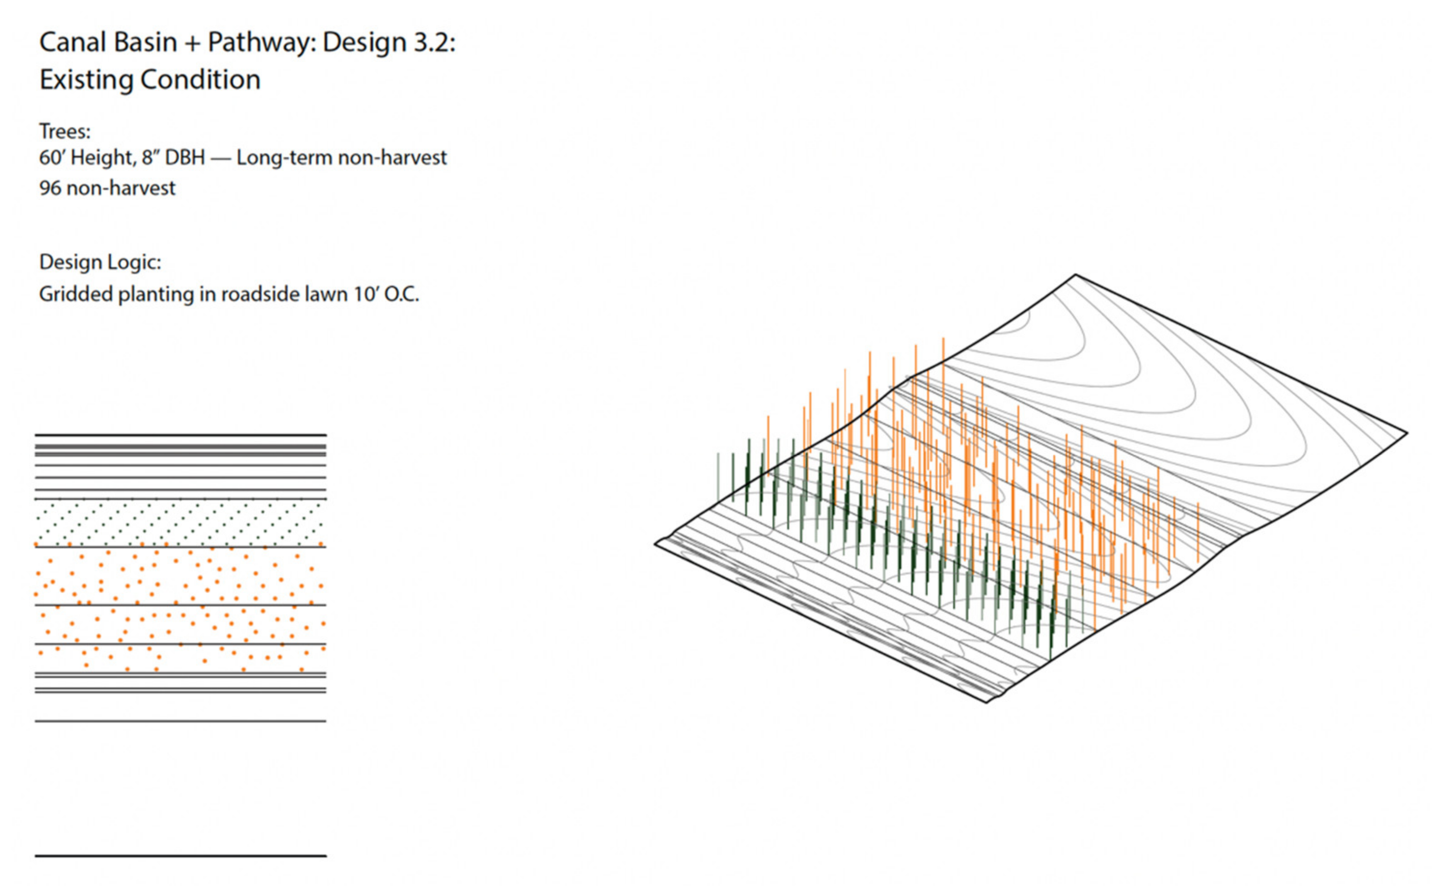Click the green dotted band in plan diagram
The image size is (1432, 886).
point(180,523)
